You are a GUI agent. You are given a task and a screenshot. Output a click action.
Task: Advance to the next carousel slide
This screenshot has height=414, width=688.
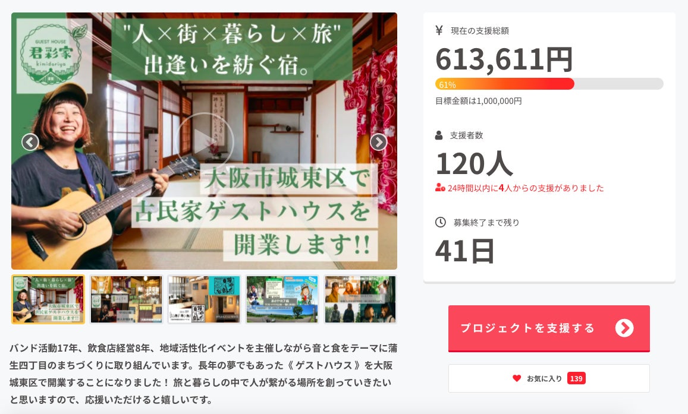pyautogui.click(x=378, y=142)
